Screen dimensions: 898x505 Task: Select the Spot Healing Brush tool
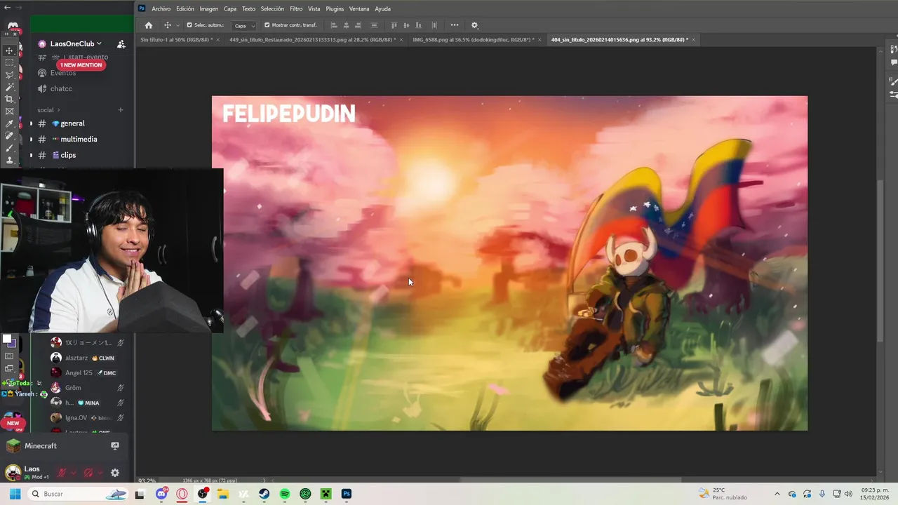9,135
